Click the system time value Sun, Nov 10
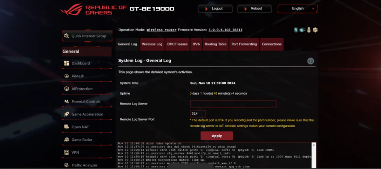This screenshot has height=169, width=381. pyautogui.click(x=213, y=83)
